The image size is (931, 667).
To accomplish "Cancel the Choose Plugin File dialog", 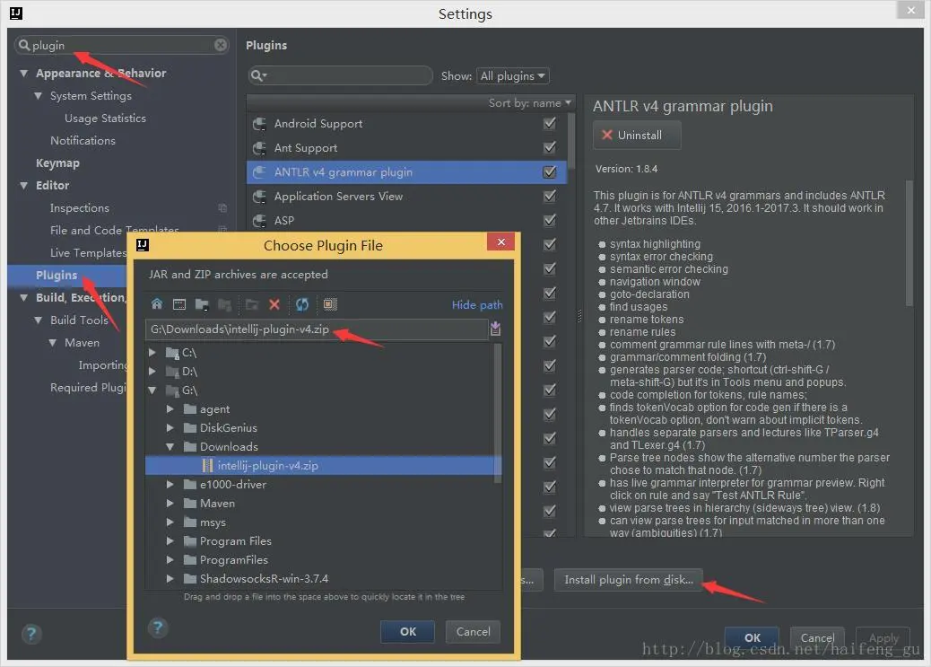I will pyautogui.click(x=474, y=631).
